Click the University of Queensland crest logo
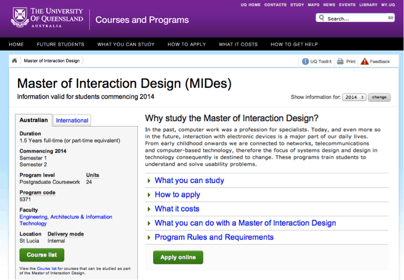 tap(20, 18)
